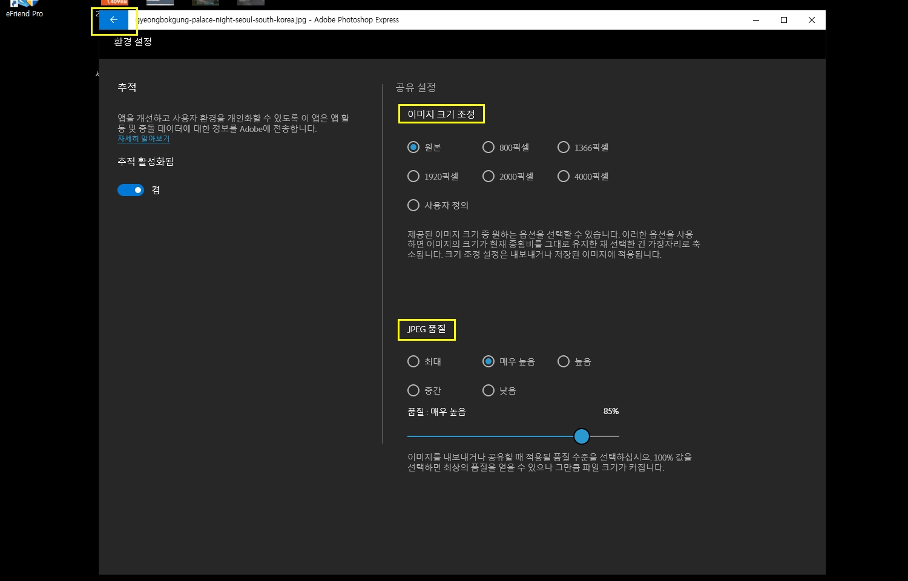This screenshot has height=581, width=908.
Task: Click the 추적 section heading
Action: point(127,87)
